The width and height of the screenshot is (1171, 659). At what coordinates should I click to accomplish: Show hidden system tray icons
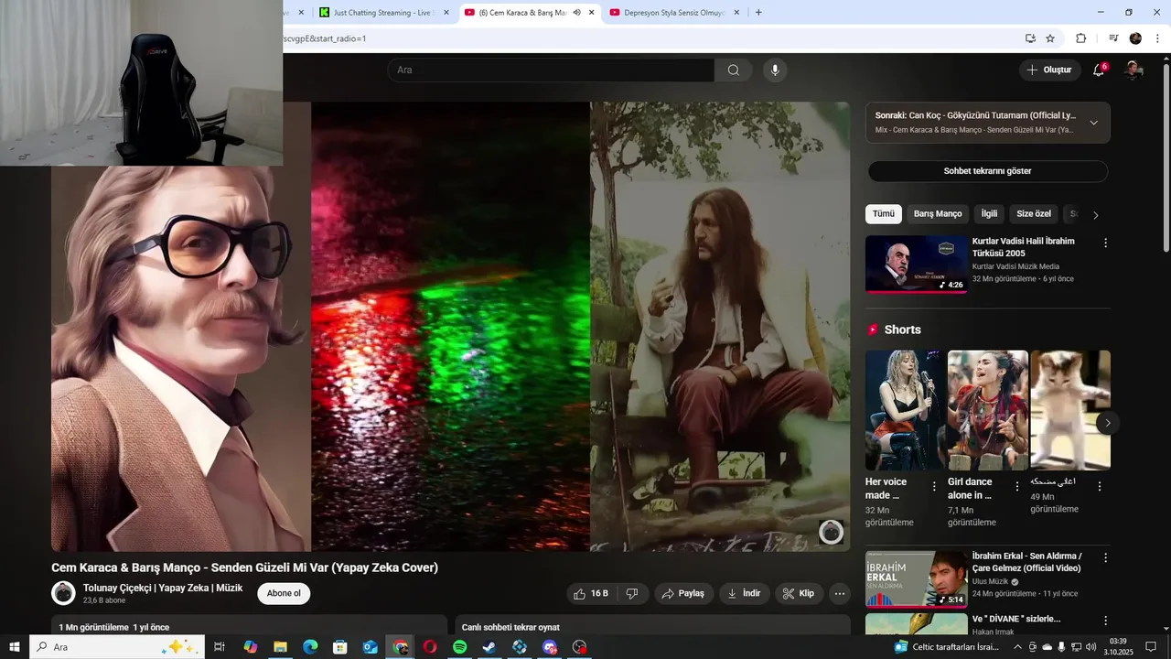tap(1017, 647)
